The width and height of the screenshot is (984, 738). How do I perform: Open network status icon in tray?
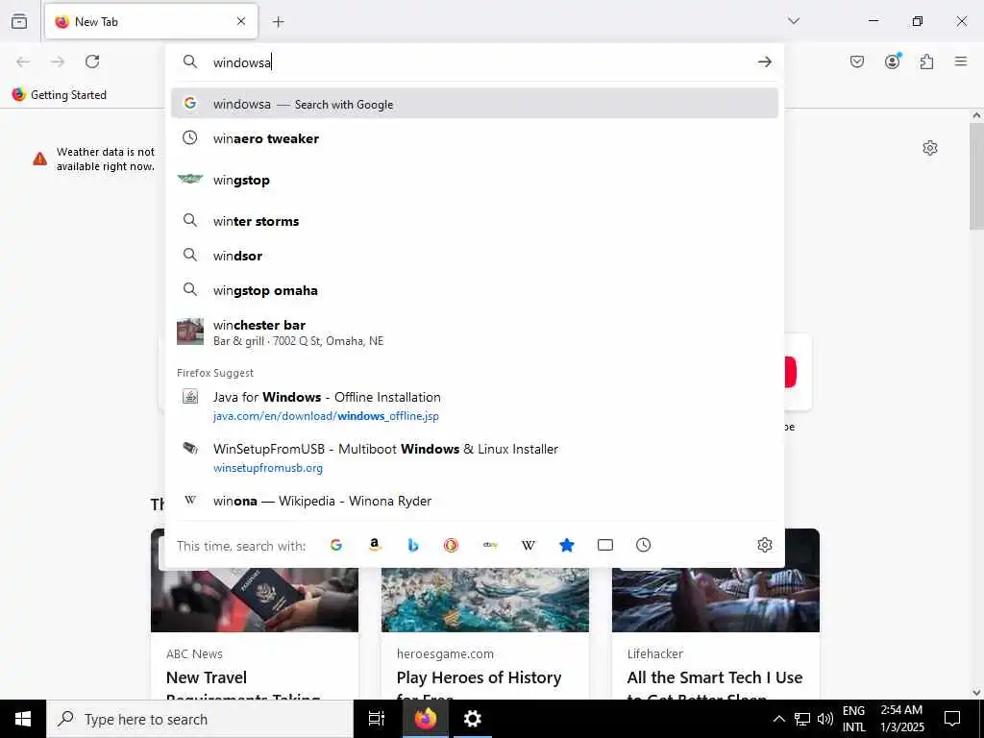802,719
